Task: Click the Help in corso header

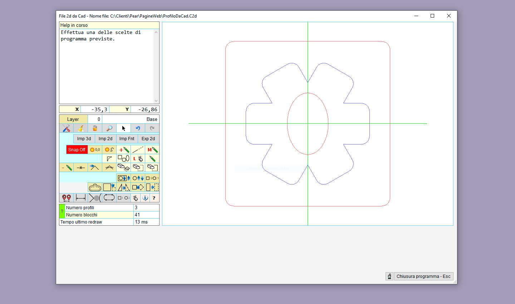Action: (109, 25)
